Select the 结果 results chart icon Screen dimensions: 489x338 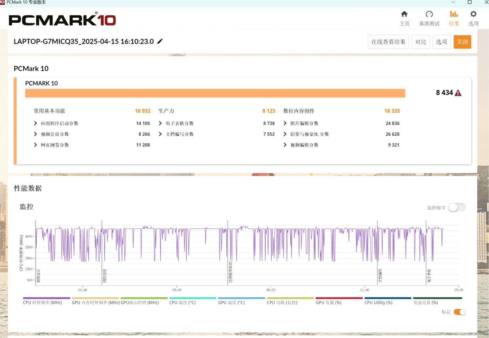coord(454,14)
